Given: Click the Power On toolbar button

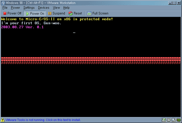Looking at the screenshot, I should coord(35,13).
